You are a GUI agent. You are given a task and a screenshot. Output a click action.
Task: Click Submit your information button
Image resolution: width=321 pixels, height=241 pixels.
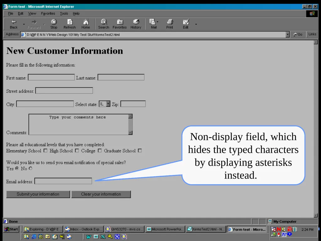point(38,194)
